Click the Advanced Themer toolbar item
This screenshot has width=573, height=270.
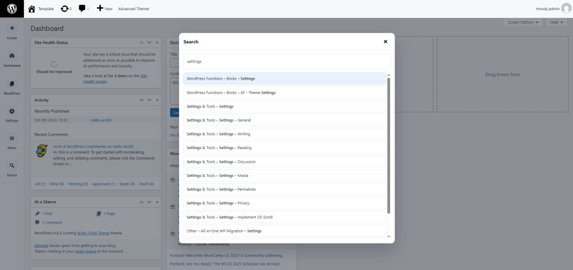[x=134, y=9]
